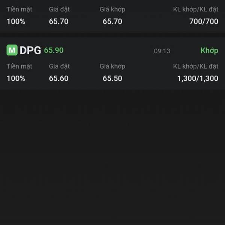Tap top order's KL khớp/KL đặt label

196,9
